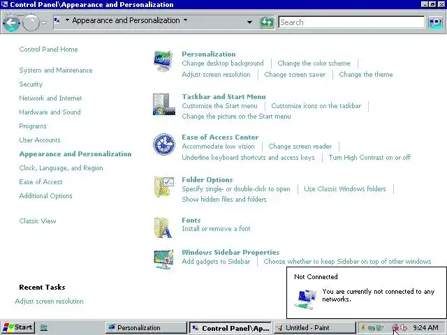Click Customize icons on the taskbar
447x335 pixels.
(x=316, y=105)
